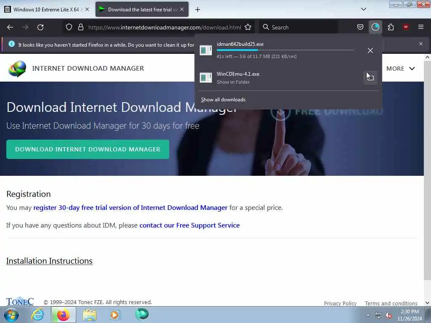Viewport: 431px width, 323px height.
Task: Select the Download latest free trial tab
Action: point(142,10)
